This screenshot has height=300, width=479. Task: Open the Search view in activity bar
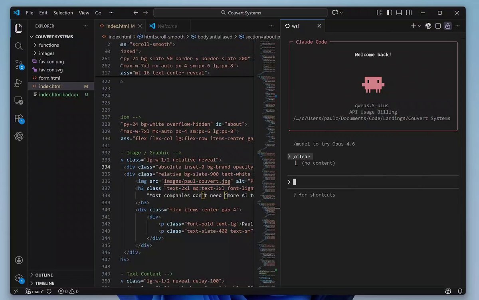coord(19,46)
